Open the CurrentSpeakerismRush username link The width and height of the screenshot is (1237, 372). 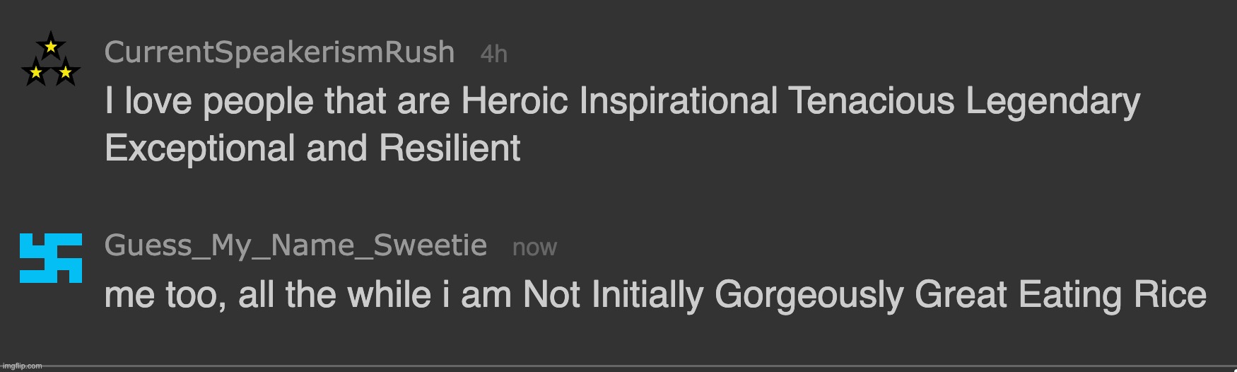[279, 52]
